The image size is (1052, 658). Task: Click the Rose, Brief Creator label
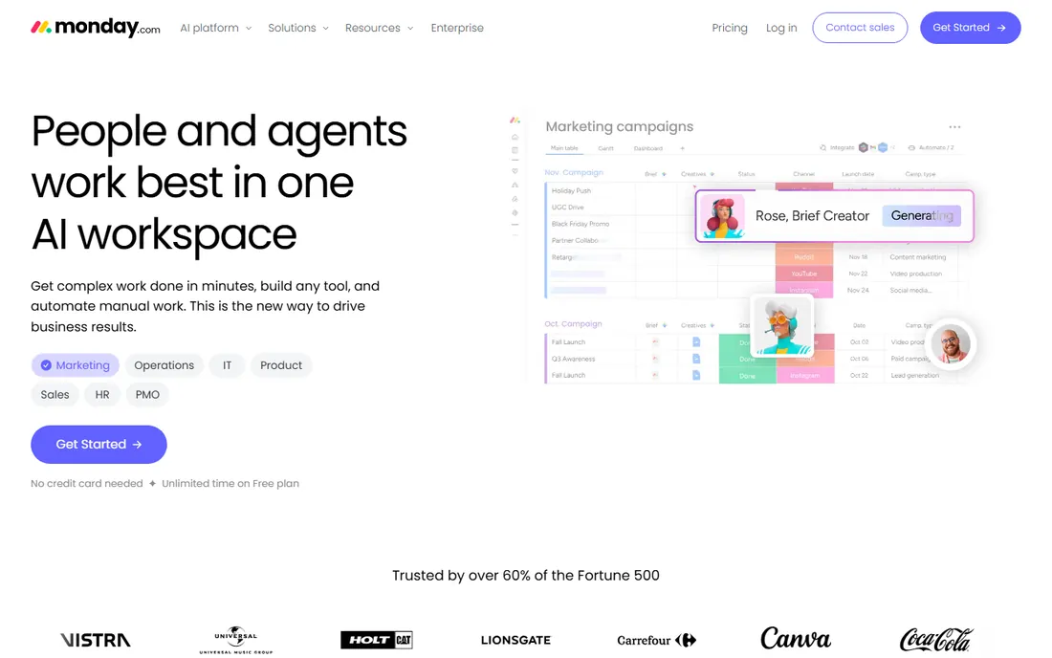(813, 216)
